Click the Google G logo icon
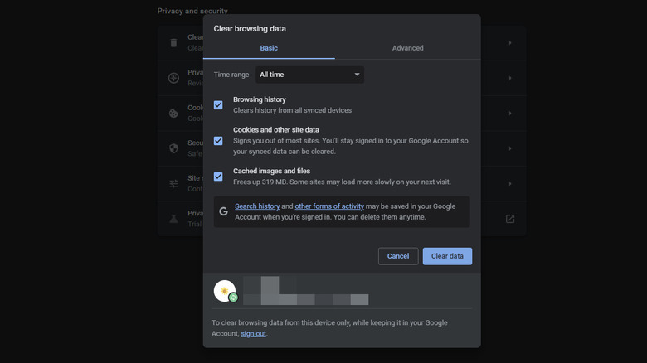 click(x=223, y=211)
